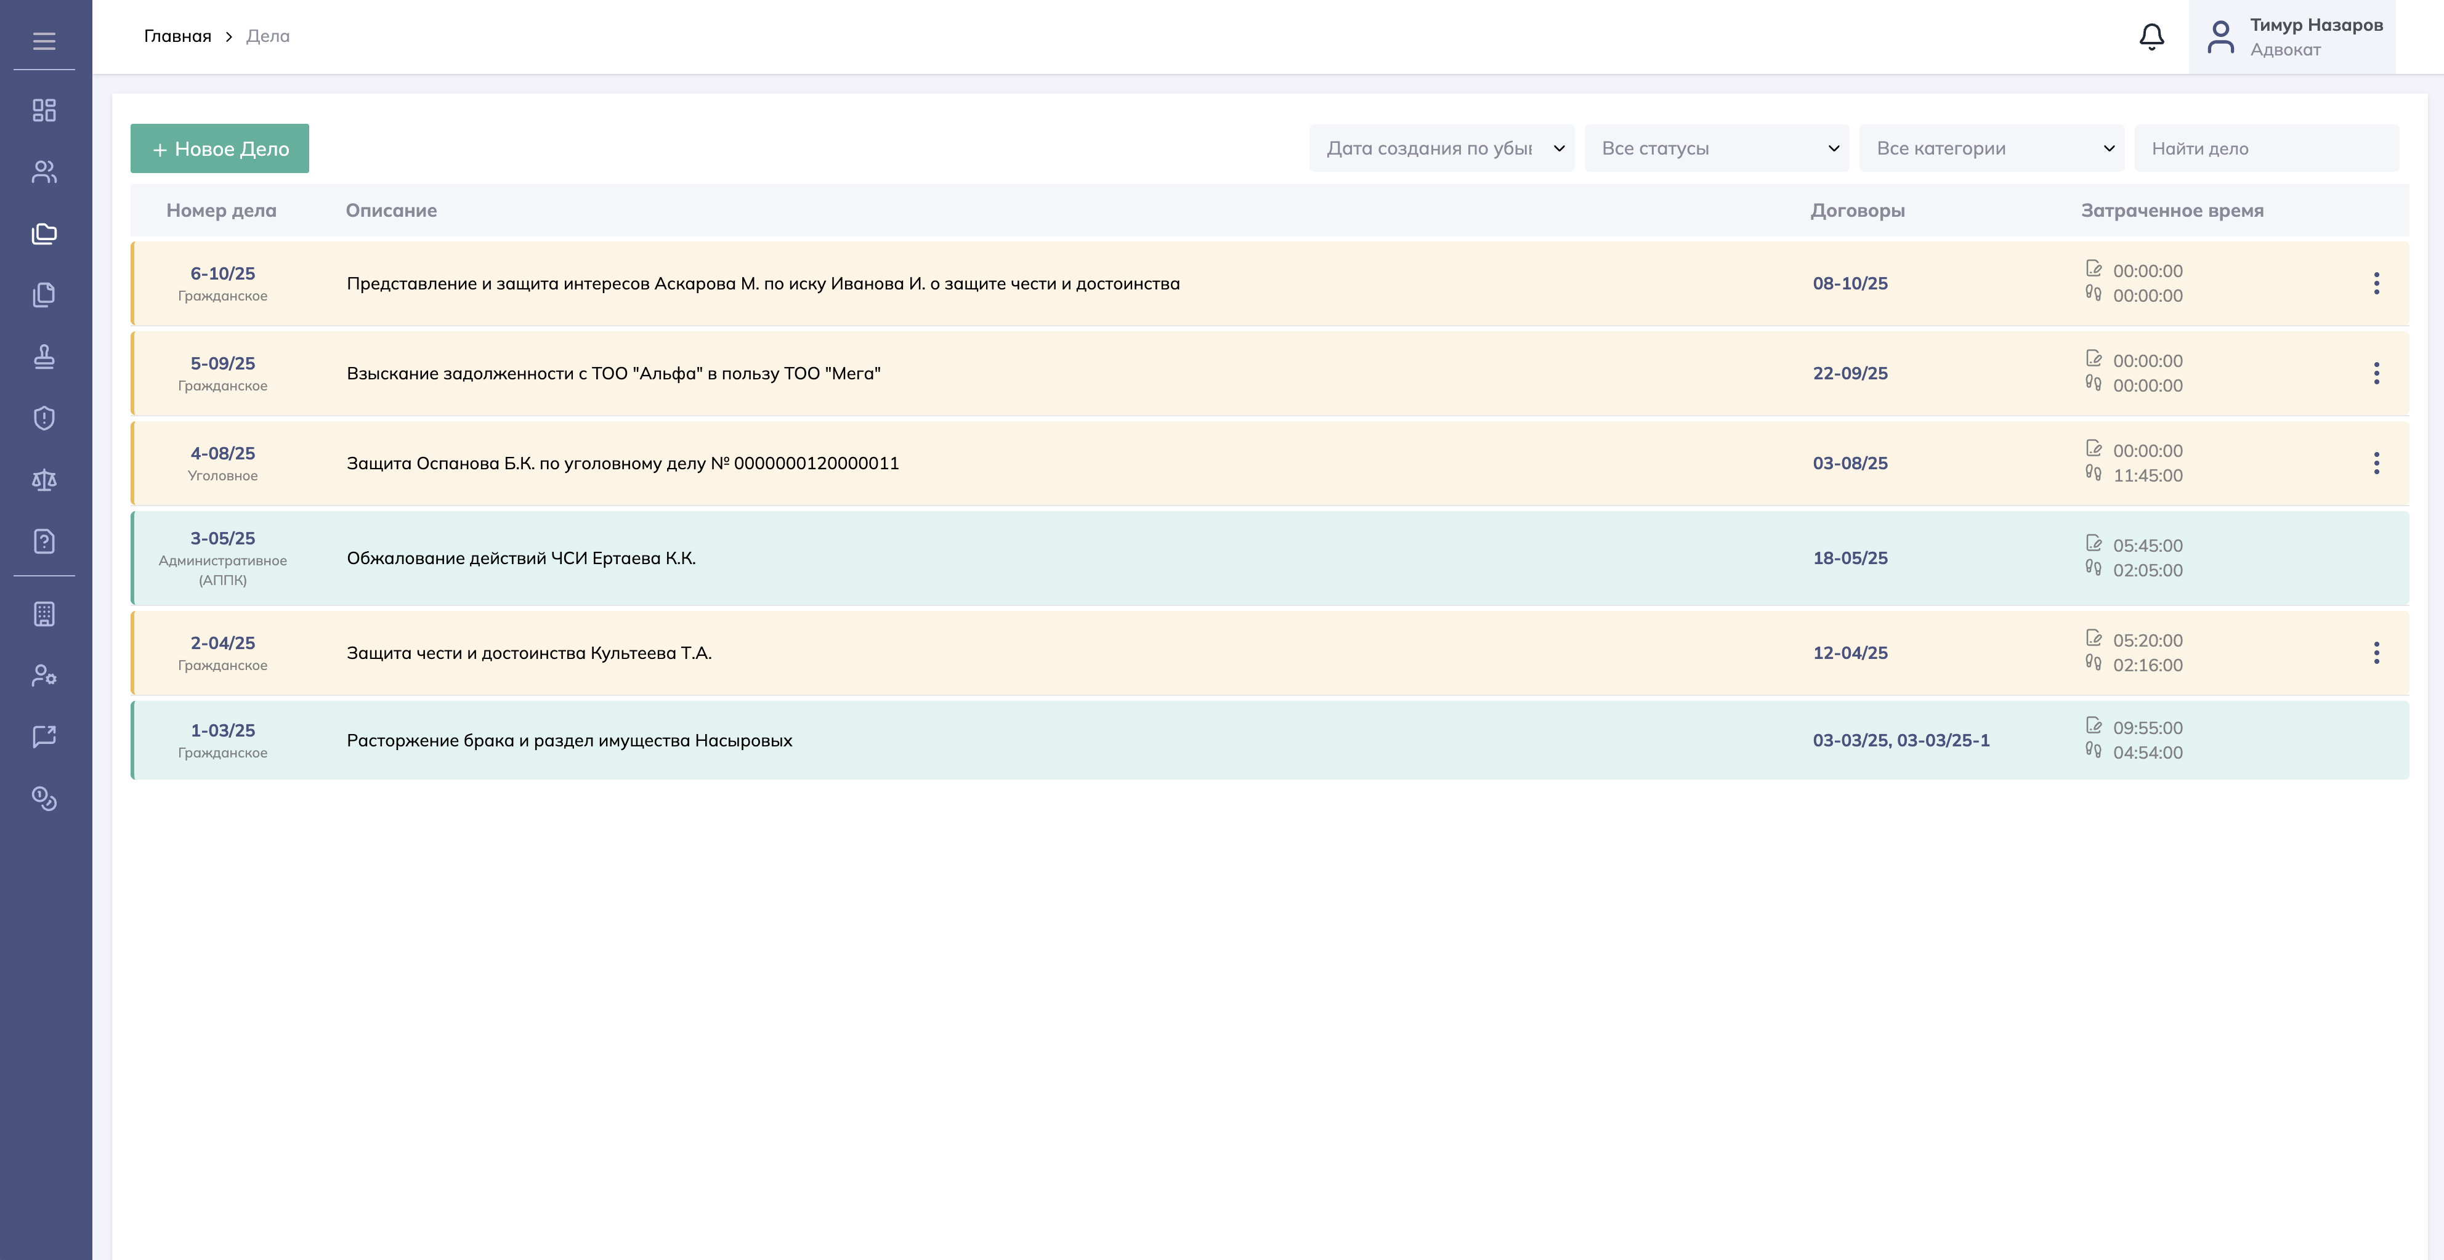Open the 'Все категории' dropdown
The height and width of the screenshot is (1260, 2444).
point(1991,148)
